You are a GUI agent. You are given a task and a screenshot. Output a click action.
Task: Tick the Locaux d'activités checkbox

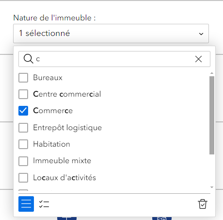pos(23,178)
